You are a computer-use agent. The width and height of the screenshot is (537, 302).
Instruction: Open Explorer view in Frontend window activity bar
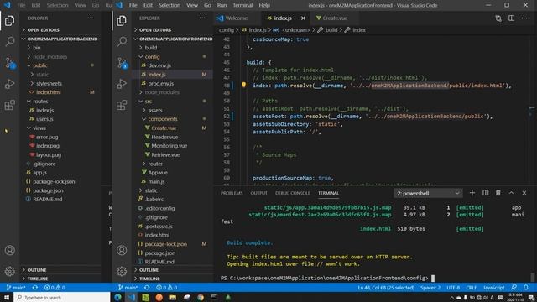point(122,21)
